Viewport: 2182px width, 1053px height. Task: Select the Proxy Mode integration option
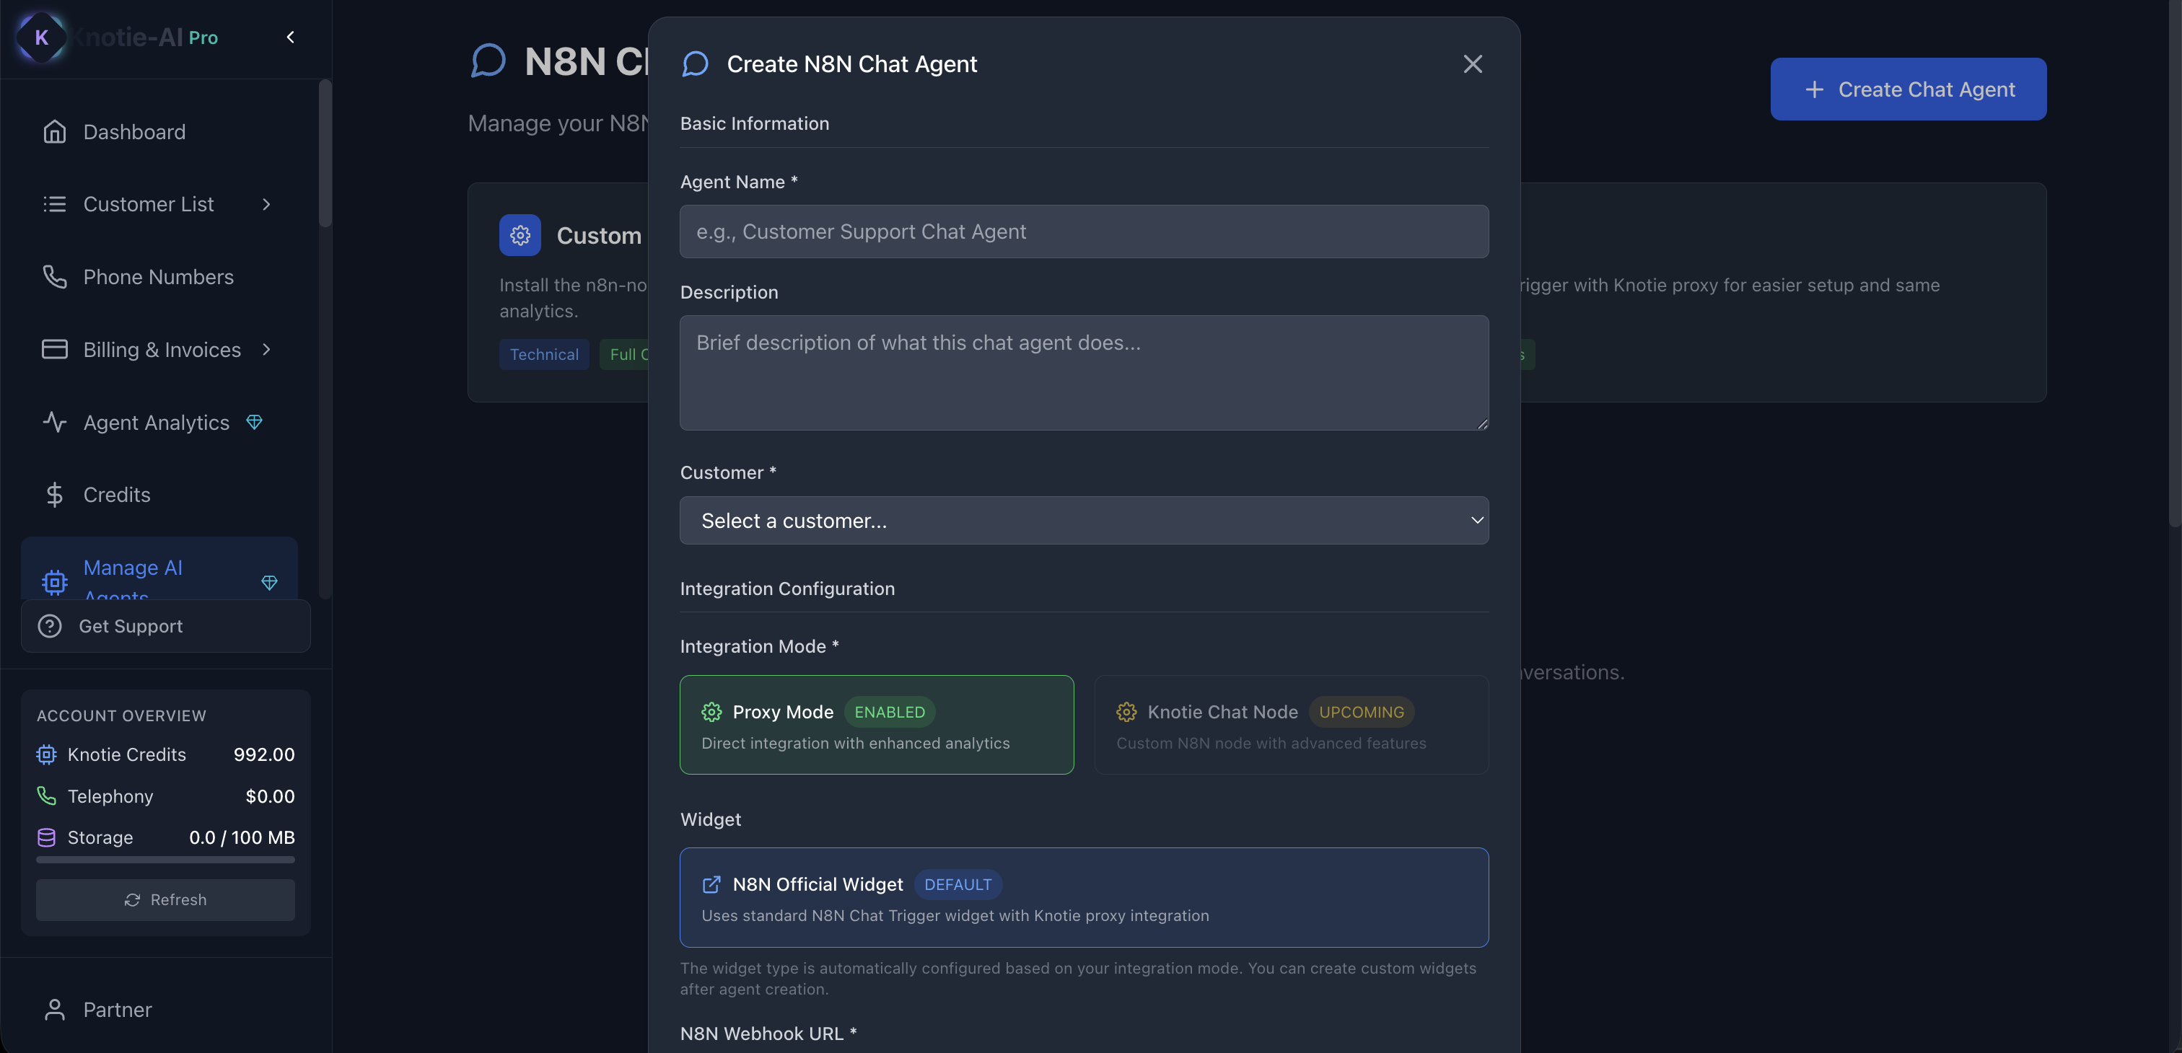tap(876, 726)
